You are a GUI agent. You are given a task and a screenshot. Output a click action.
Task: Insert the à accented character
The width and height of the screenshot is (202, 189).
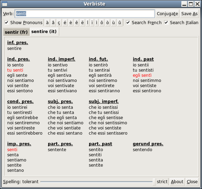click(47, 23)
